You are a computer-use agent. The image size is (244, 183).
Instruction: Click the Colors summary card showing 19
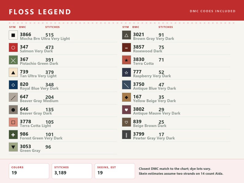coord(29,171)
